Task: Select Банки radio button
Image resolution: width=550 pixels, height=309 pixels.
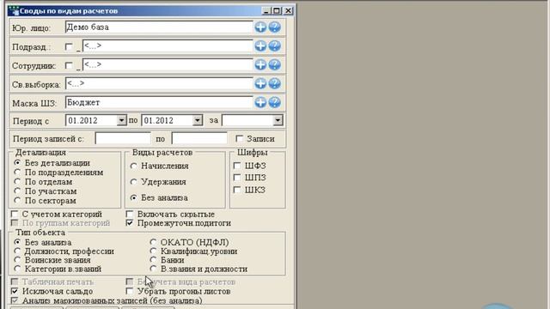Action: (x=153, y=260)
